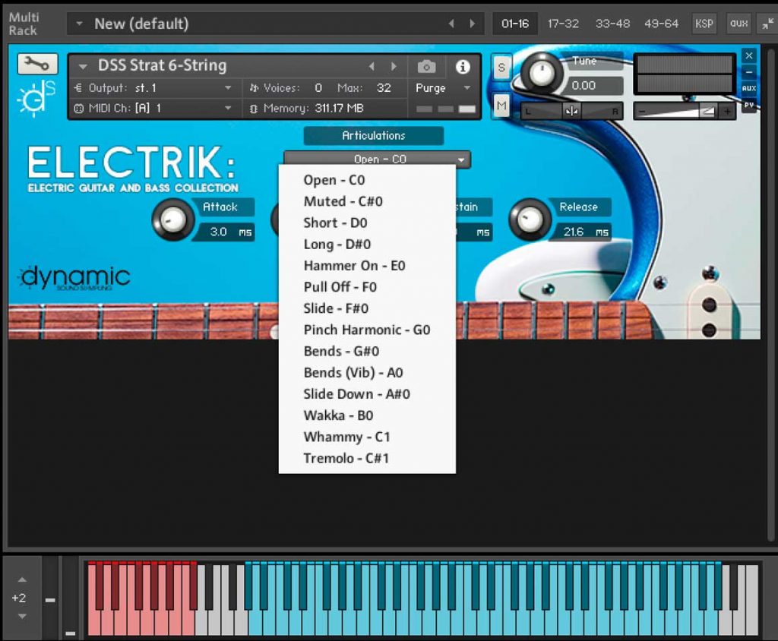Decrease volume with the minus button
778x641 pixels.
(x=642, y=111)
